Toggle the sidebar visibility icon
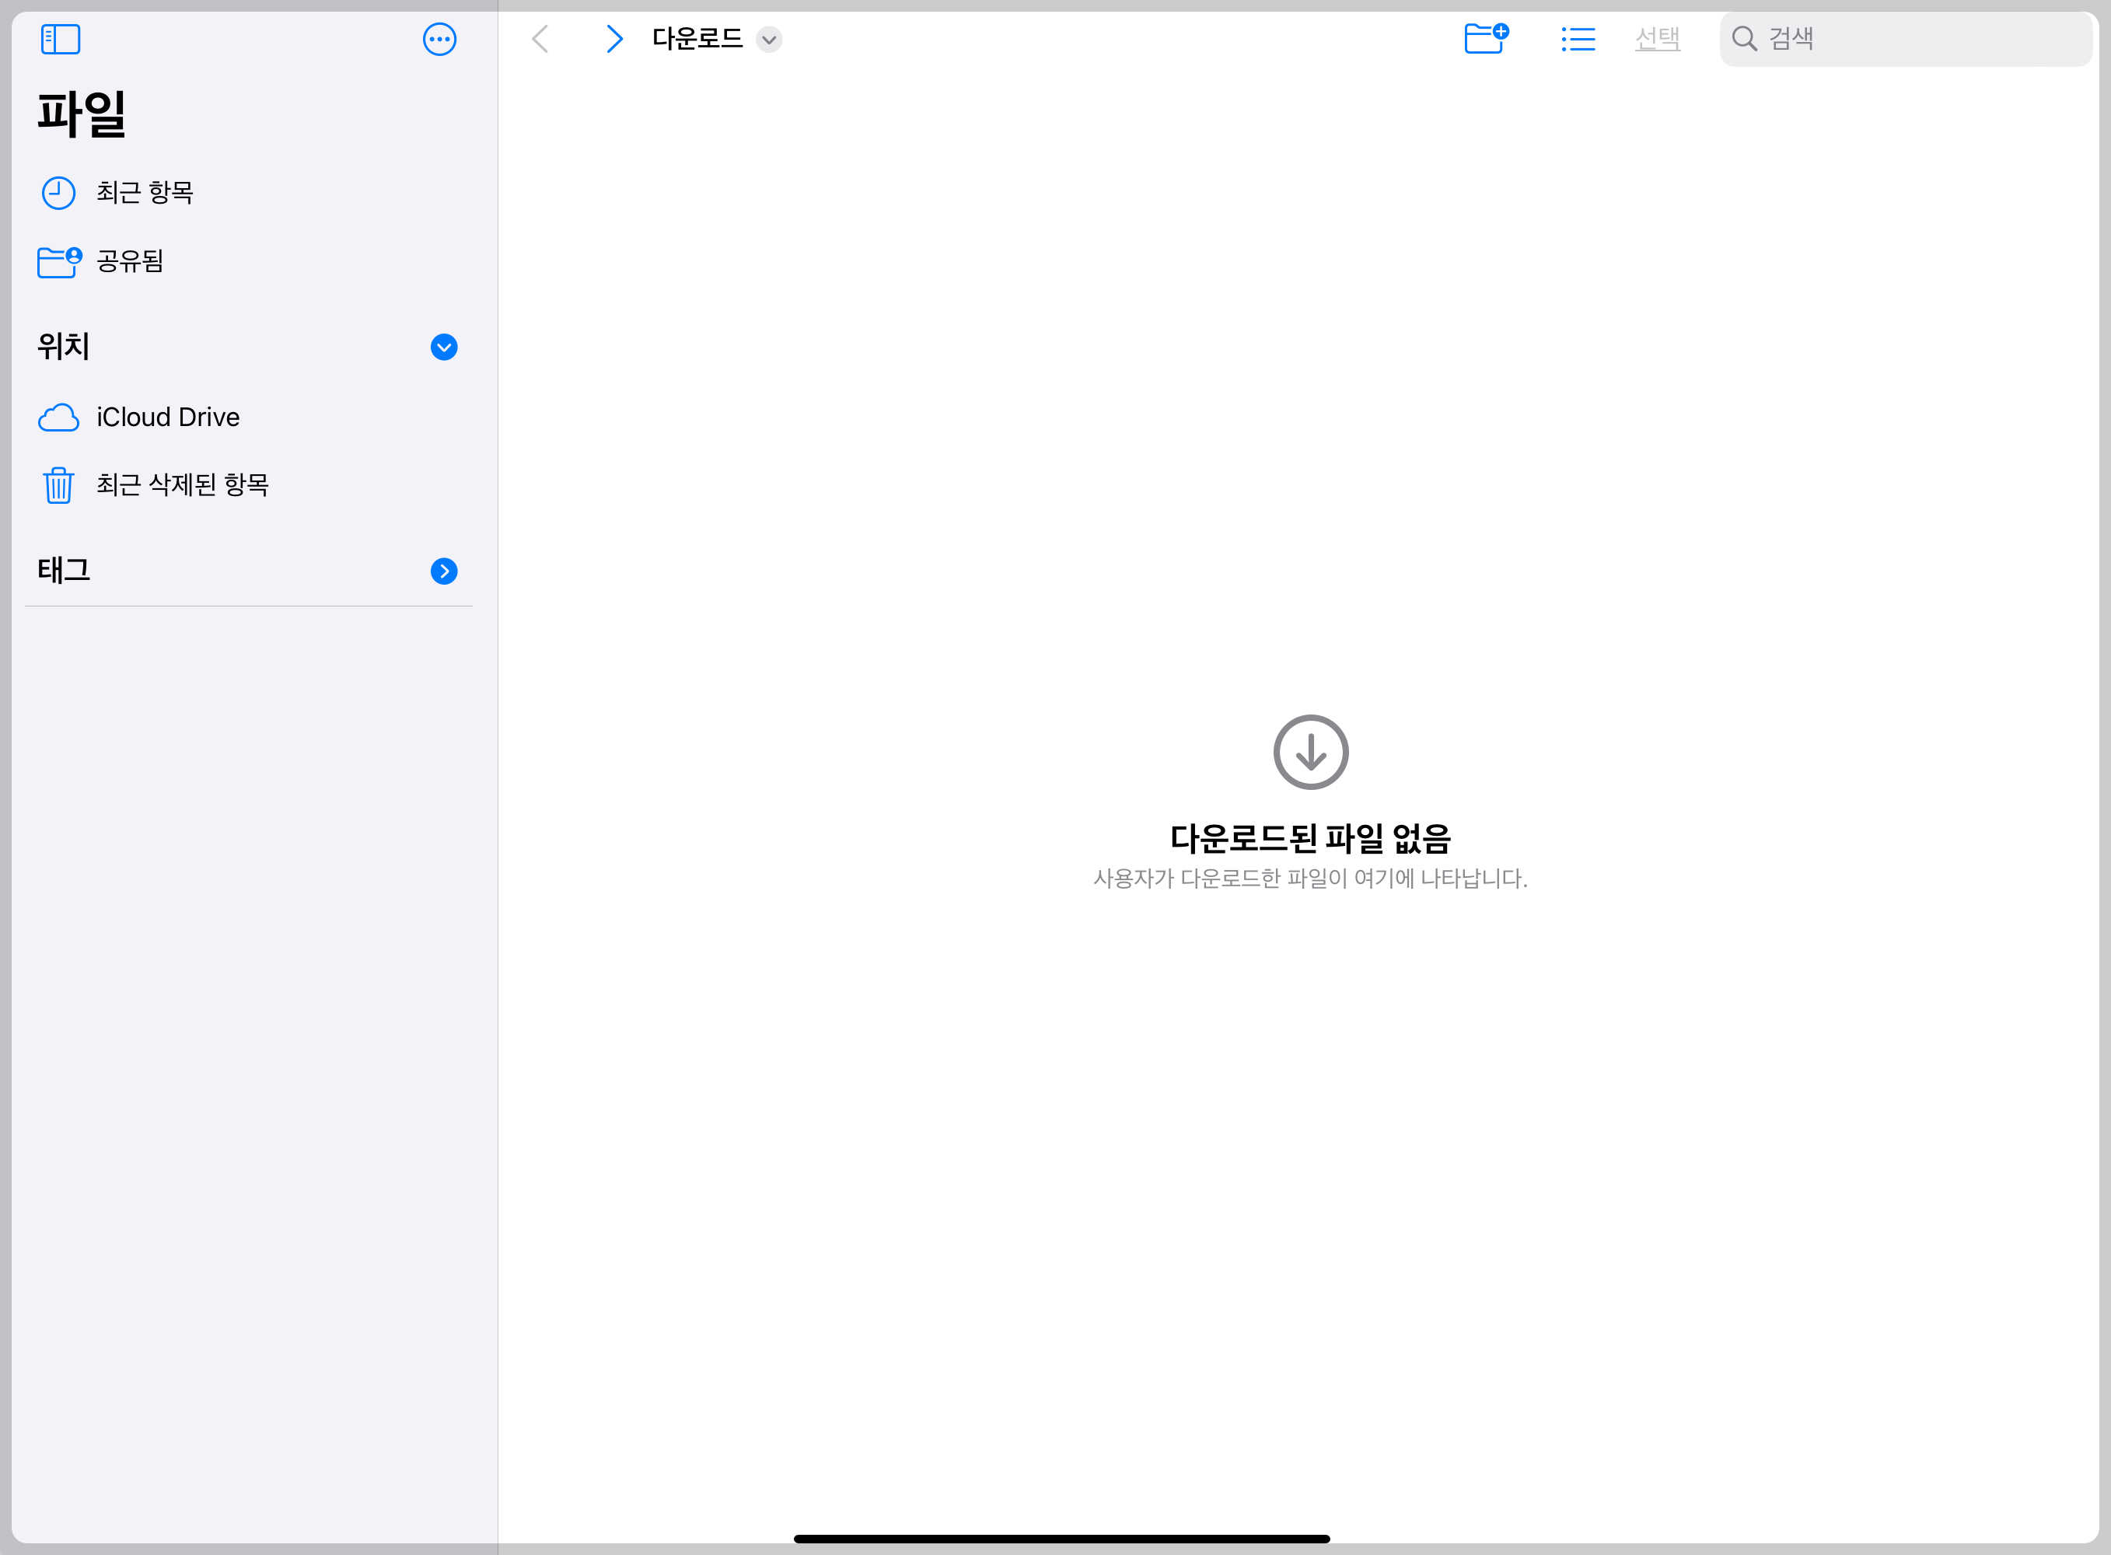 tap(60, 40)
